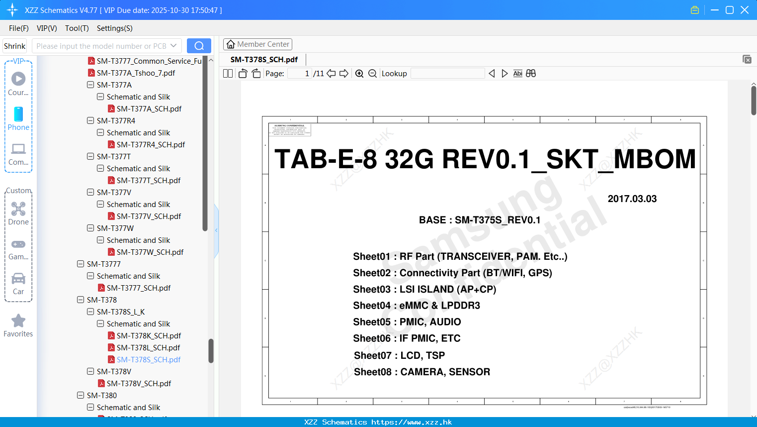Open the Tool(T) menu
The image size is (757, 427).
[x=77, y=28]
